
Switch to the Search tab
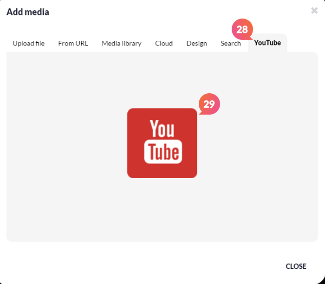(x=230, y=44)
